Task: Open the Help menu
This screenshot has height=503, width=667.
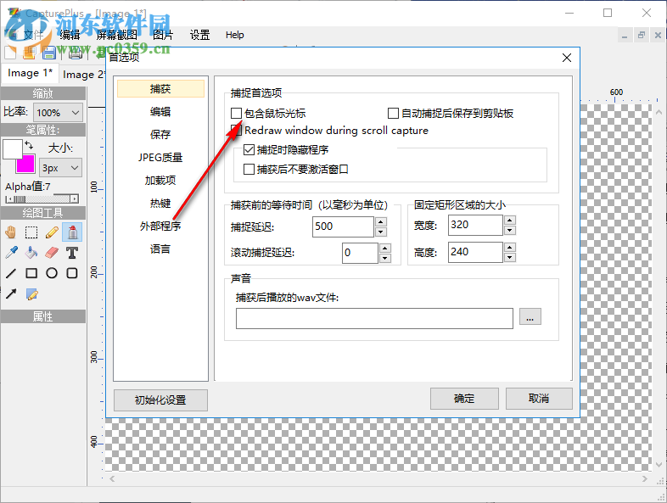Action: (x=235, y=35)
